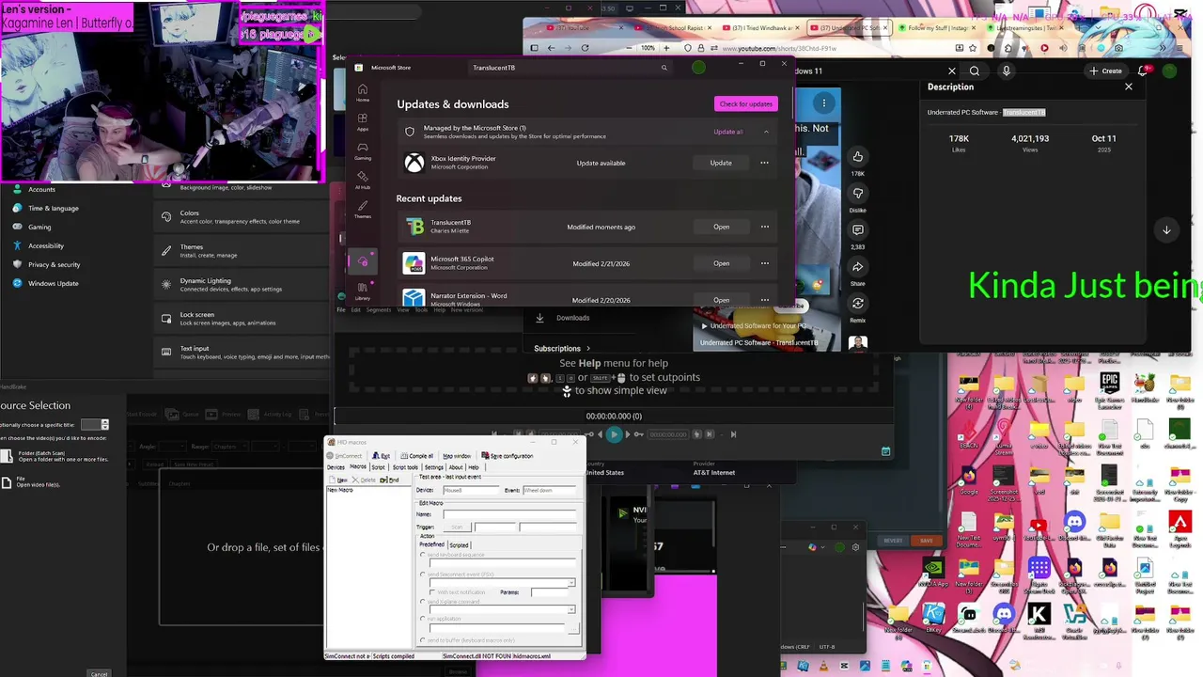Open Microsoft 365 Copilot from recent updates
This screenshot has height=677, width=1203.
click(x=721, y=263)
